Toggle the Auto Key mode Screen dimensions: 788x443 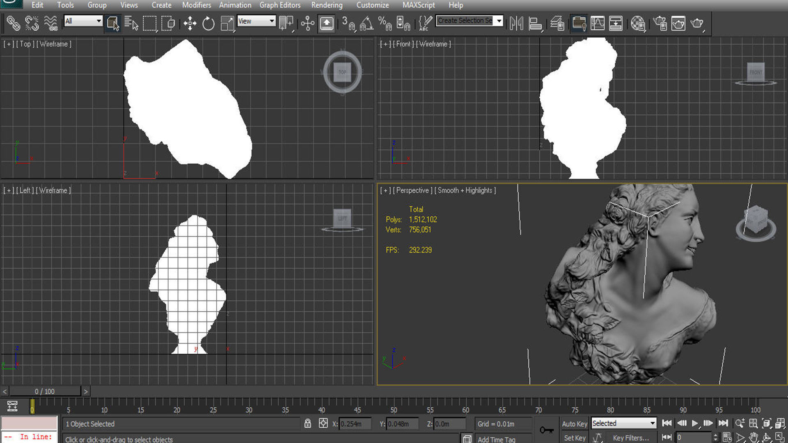pos(574,424)
